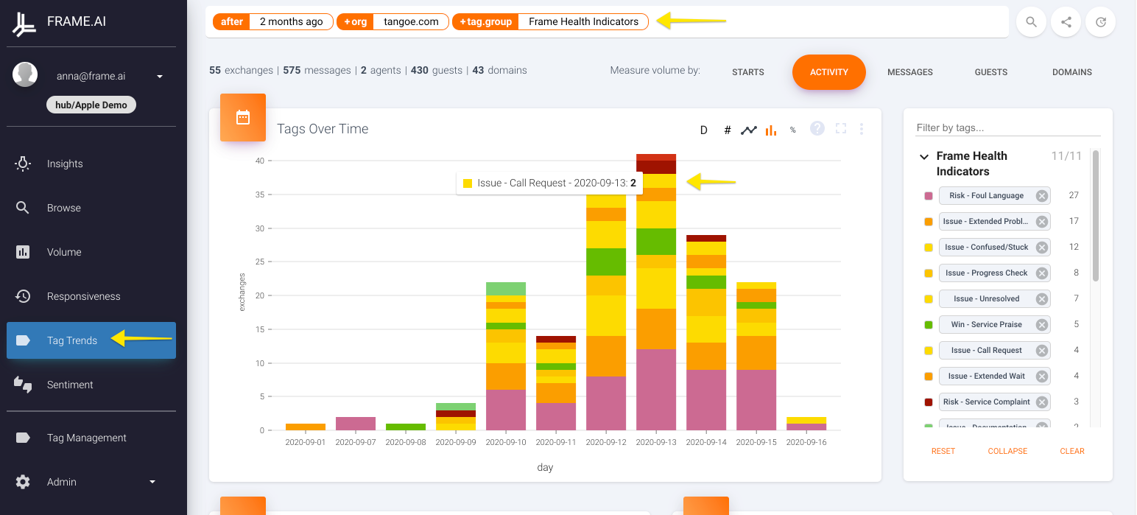This screenshot has height=515, width=1137.
Task: Click the Admin gear icon
Action: tap(23, 482)
